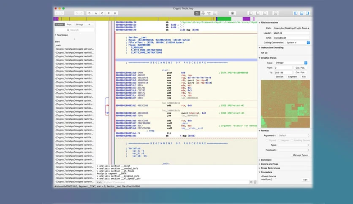
Task: Select the 'start' label in the list
Action: [x=57, y=42]
